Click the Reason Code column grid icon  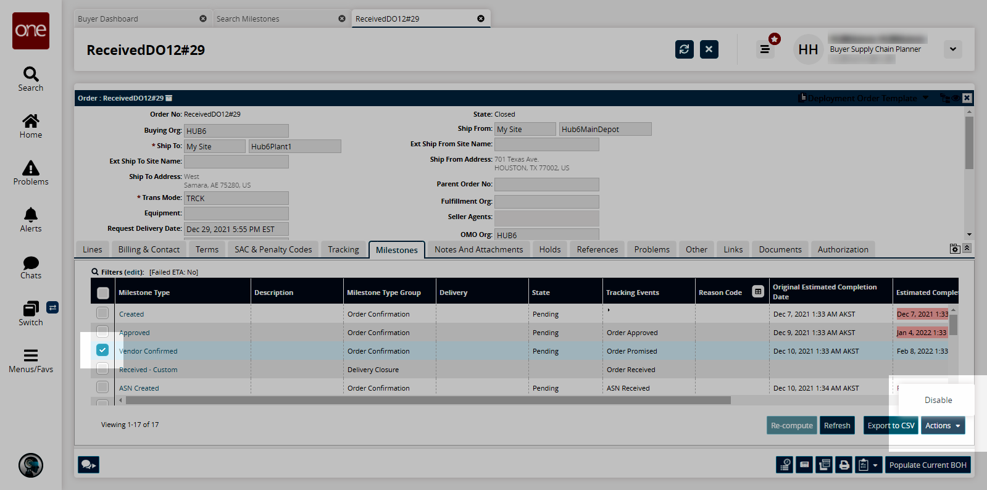pos(758,292)
